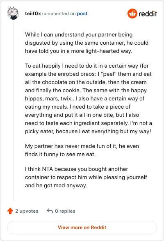Follow the blue "post" link
This screenshot has height=241, width=164.
[x=82, y=14]
